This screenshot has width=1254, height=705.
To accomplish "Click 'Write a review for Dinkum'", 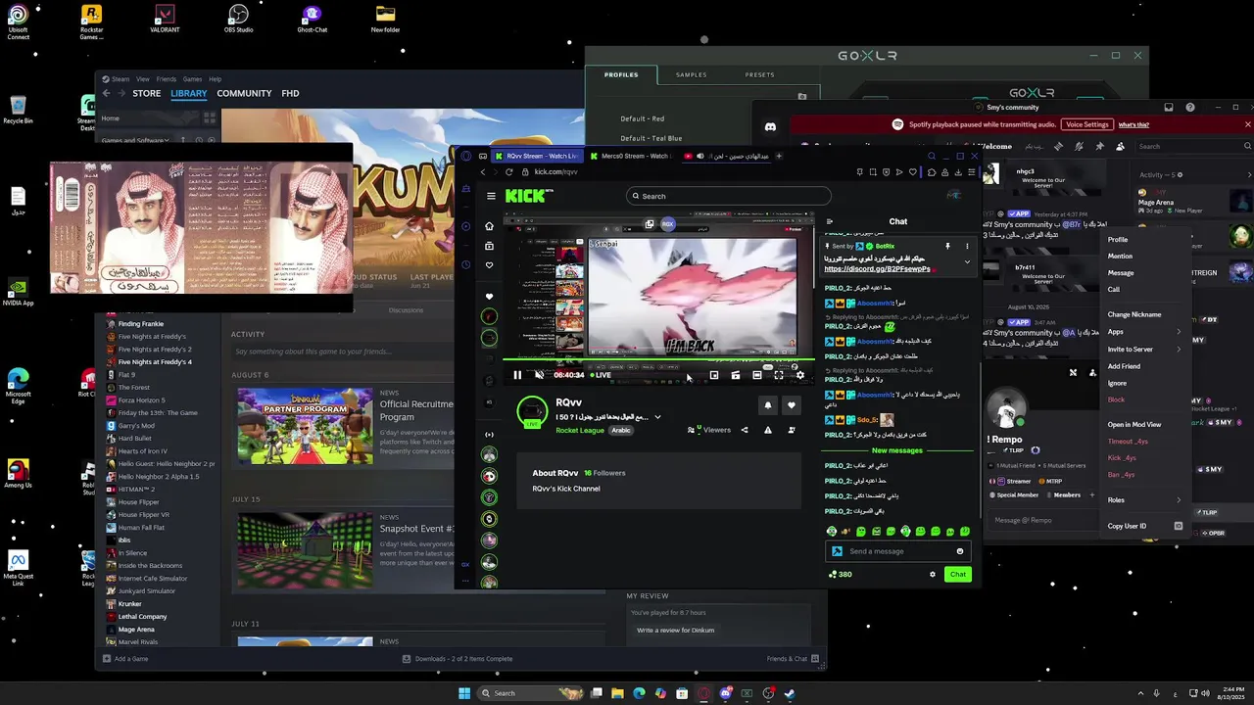I will [675, 630].
